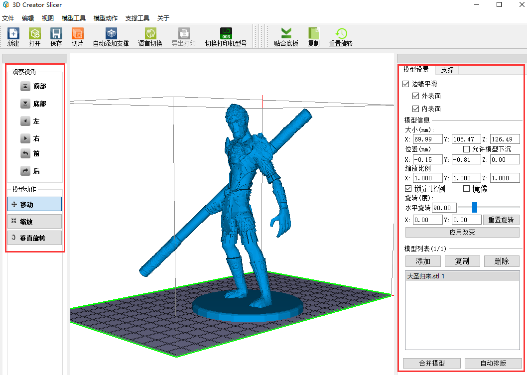Click rotation Y field 0.00
This screenshot has height=375, width=527.
(x=467, y=220)
